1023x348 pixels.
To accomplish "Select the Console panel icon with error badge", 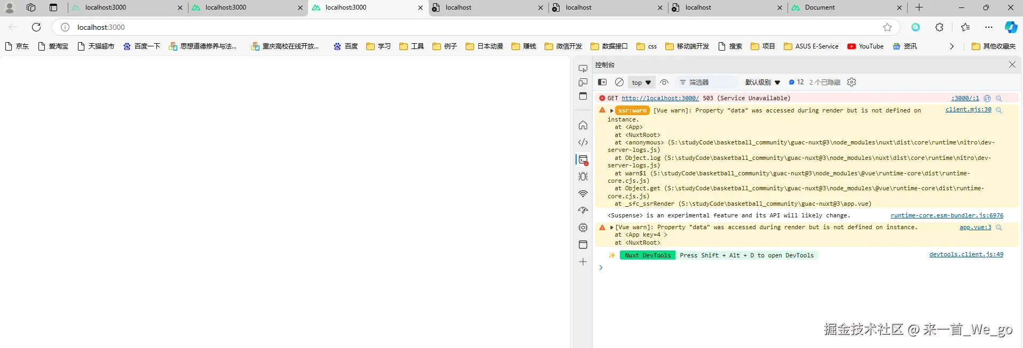I will point(583,160).
